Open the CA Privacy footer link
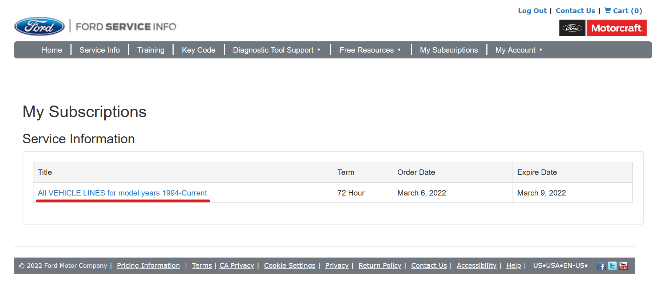 [237, 266]
